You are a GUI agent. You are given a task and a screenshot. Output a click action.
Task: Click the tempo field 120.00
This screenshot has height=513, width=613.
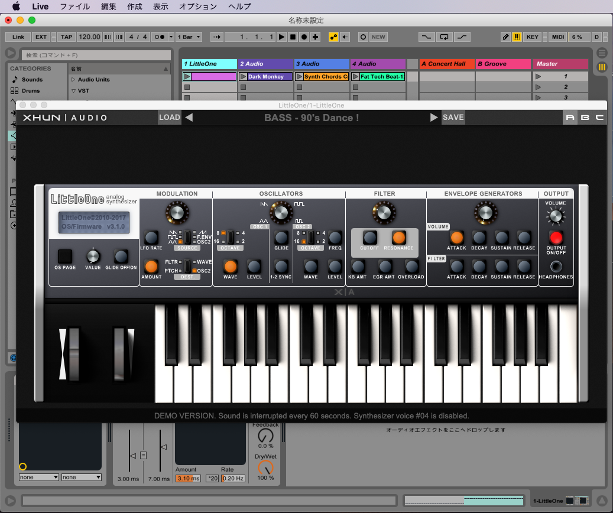(89, 37)
